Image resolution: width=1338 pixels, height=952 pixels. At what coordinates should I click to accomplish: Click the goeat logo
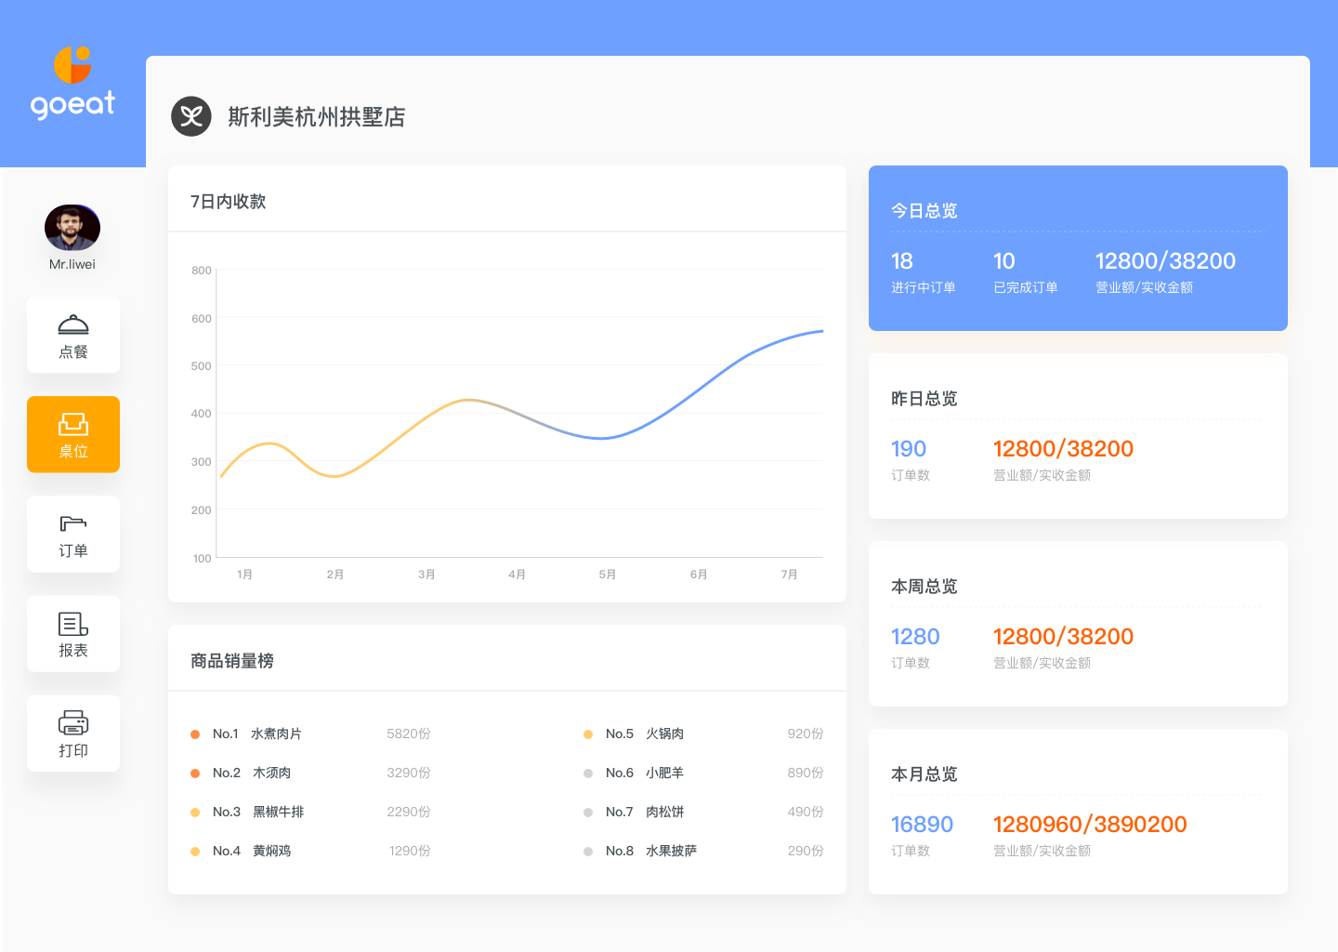[x=72, y=84]
